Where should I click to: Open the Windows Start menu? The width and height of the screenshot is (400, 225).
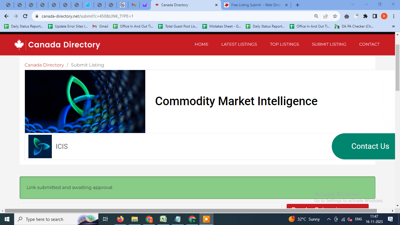(x=7, y=219)
